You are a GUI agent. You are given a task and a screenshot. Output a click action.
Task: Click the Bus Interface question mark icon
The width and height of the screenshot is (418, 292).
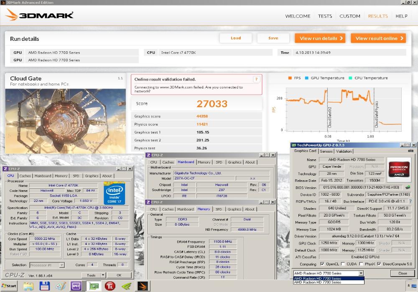point(410,201)
